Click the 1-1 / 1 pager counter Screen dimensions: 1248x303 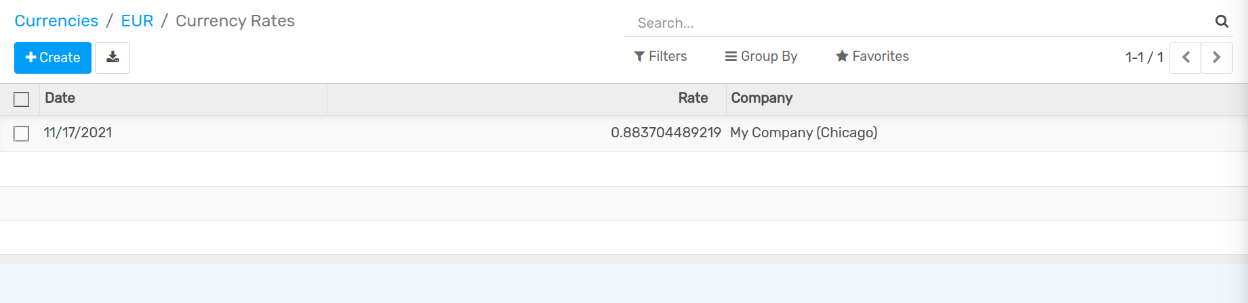coord(1144,57)
